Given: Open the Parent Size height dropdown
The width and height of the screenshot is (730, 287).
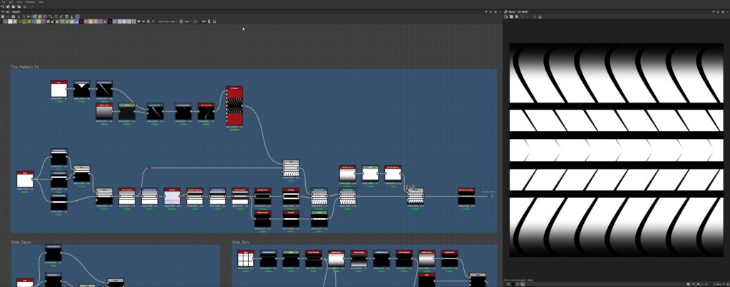Looking at the screenshot, I should 187,21.
